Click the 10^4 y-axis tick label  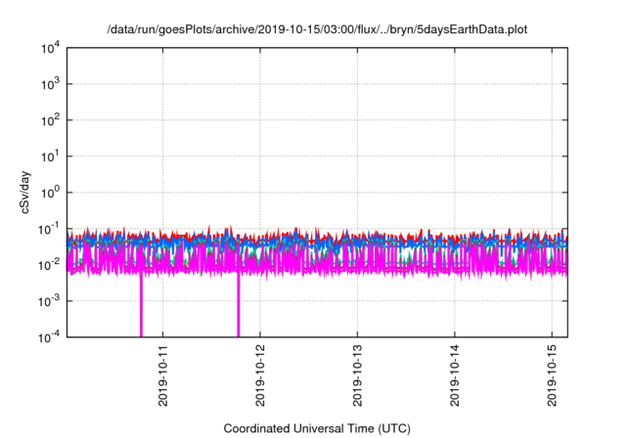[x=50, y=48]
